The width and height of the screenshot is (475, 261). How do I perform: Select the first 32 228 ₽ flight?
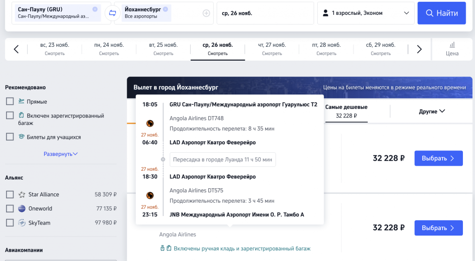439,158
